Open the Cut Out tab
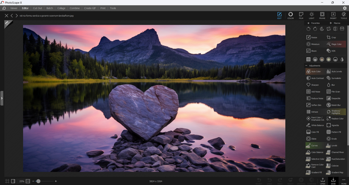 point(37,8)
